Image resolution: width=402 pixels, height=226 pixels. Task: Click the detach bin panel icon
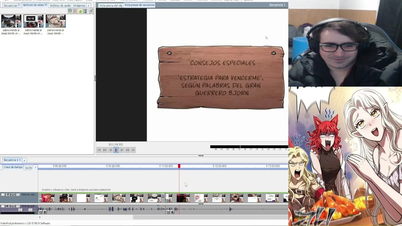point(91,11)
